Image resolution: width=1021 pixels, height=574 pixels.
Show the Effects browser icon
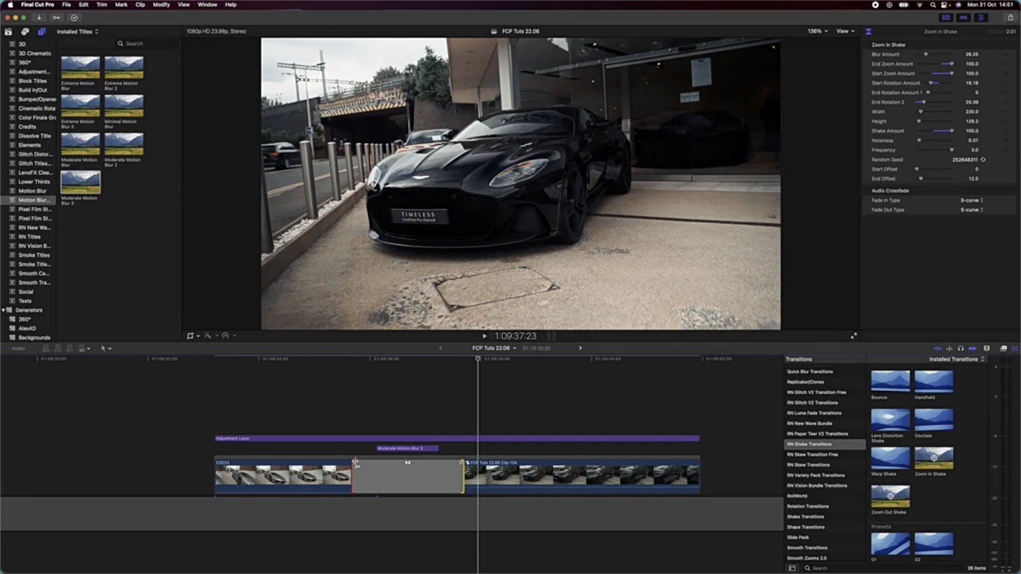click(x=1003, y=349)
